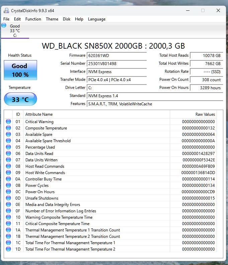Click raw value 00000000000CD9
Viewport: 228px width, 265px height.
click(x=198, y=192)
